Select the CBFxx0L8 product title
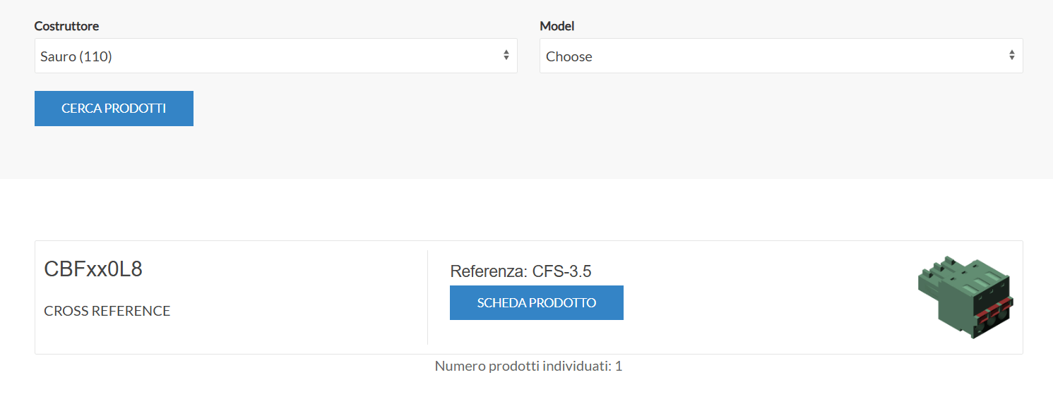 pyautogui.click(x=93, y=269)
